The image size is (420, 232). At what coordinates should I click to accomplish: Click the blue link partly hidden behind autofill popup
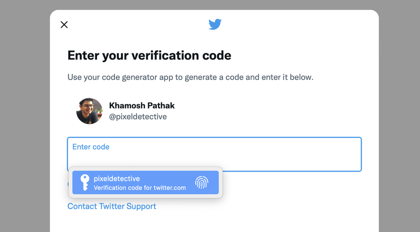click(68, 184)
